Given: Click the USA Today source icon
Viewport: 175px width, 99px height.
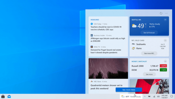Looking at the screenshot, I should (92, 24).
